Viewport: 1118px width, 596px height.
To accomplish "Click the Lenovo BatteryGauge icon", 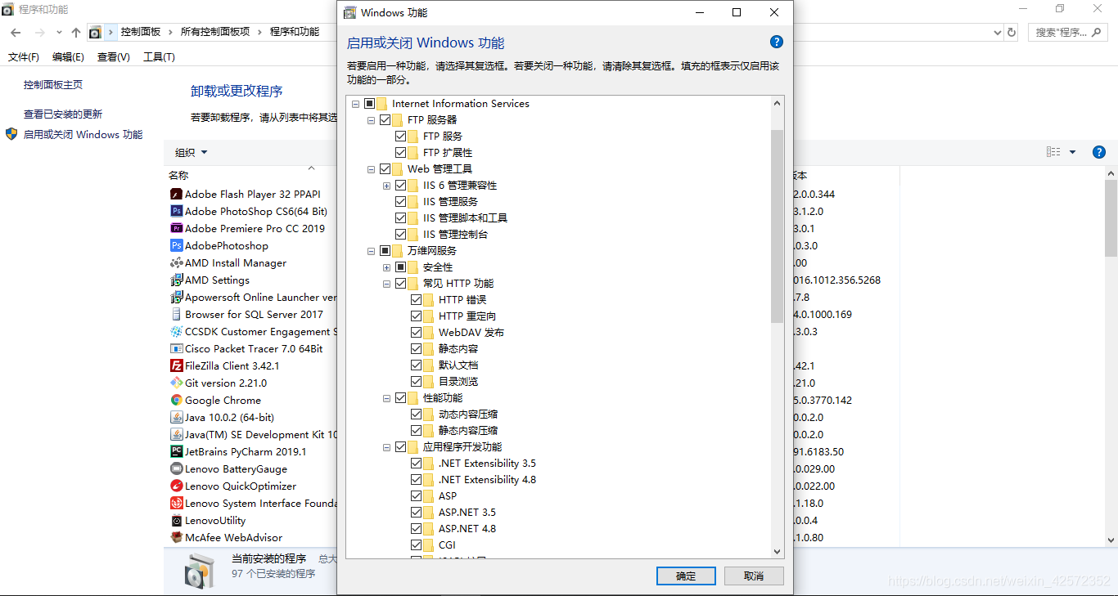I will [x=176, y=468].
